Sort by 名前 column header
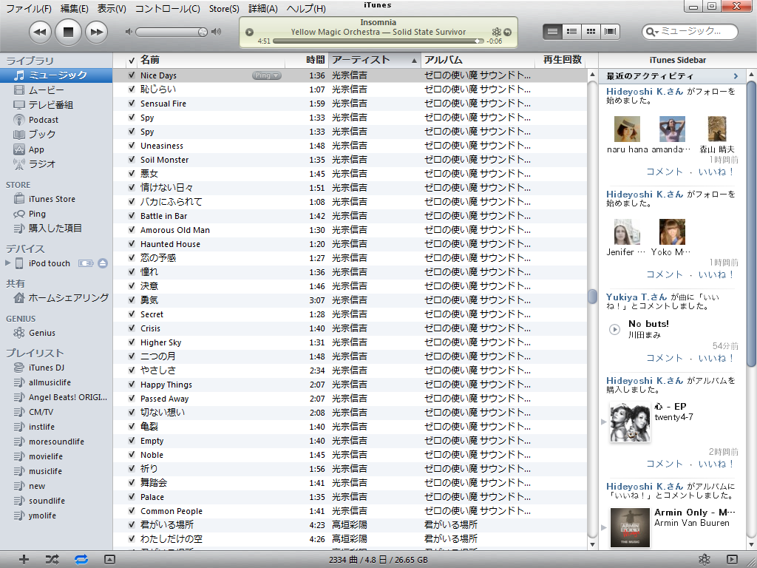Screen dimensions: 757x568 click(x=211, y=60)
